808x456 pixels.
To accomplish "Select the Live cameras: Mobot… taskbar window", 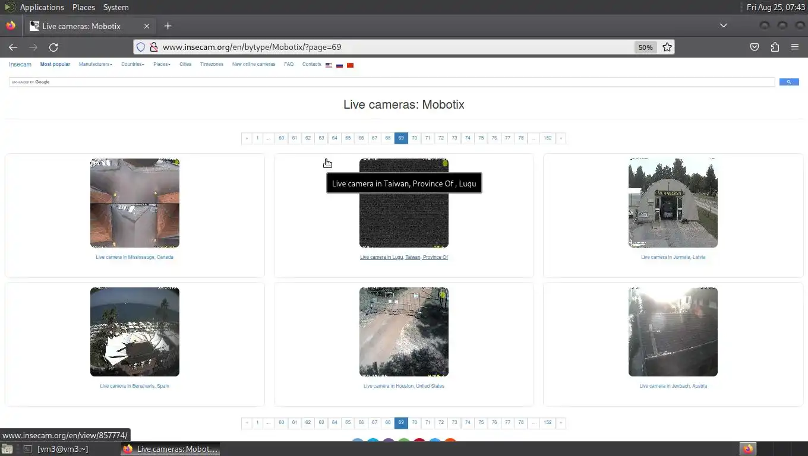I will [170, 449].
